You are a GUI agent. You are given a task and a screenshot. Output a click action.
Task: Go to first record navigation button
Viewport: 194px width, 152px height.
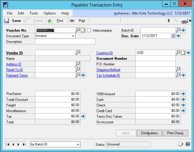(x=8, y=144)
